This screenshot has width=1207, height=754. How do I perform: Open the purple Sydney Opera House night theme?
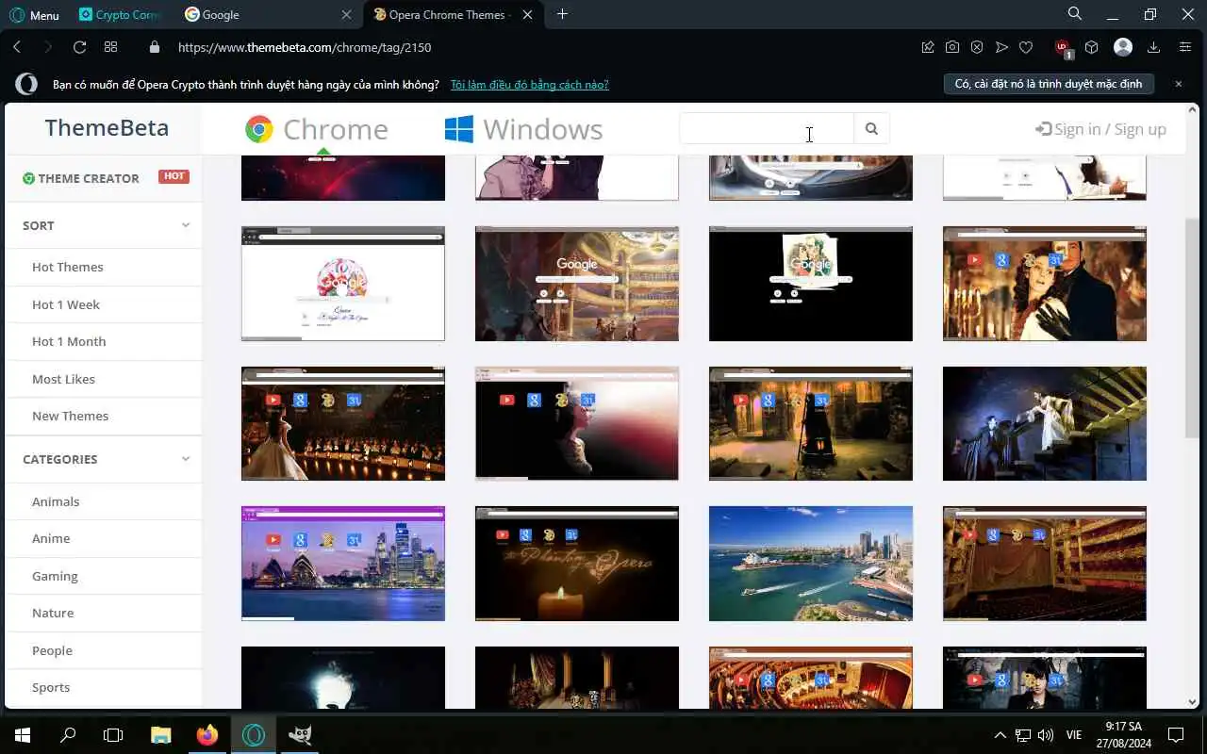pyautogui.click(x=343, y=564)
